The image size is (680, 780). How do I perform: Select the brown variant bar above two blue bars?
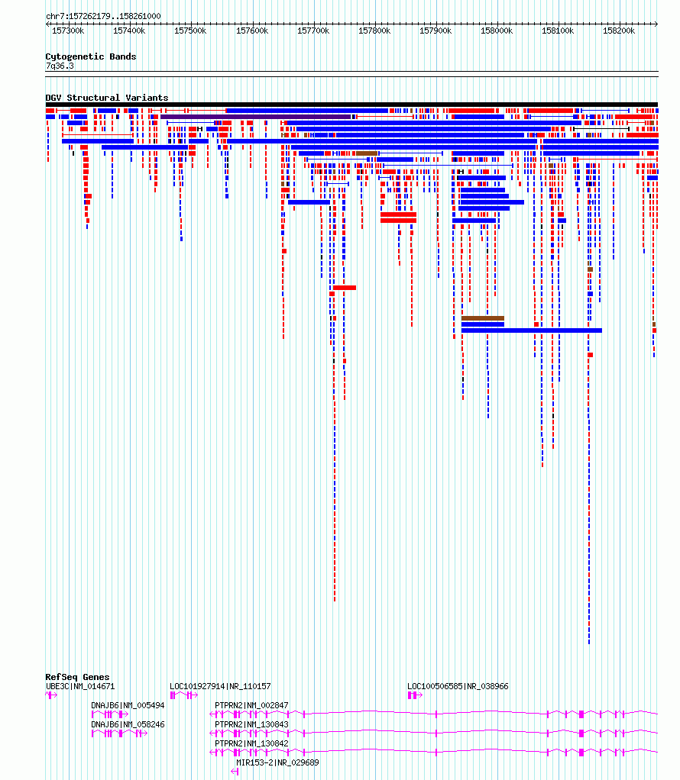tap(483, 318)
